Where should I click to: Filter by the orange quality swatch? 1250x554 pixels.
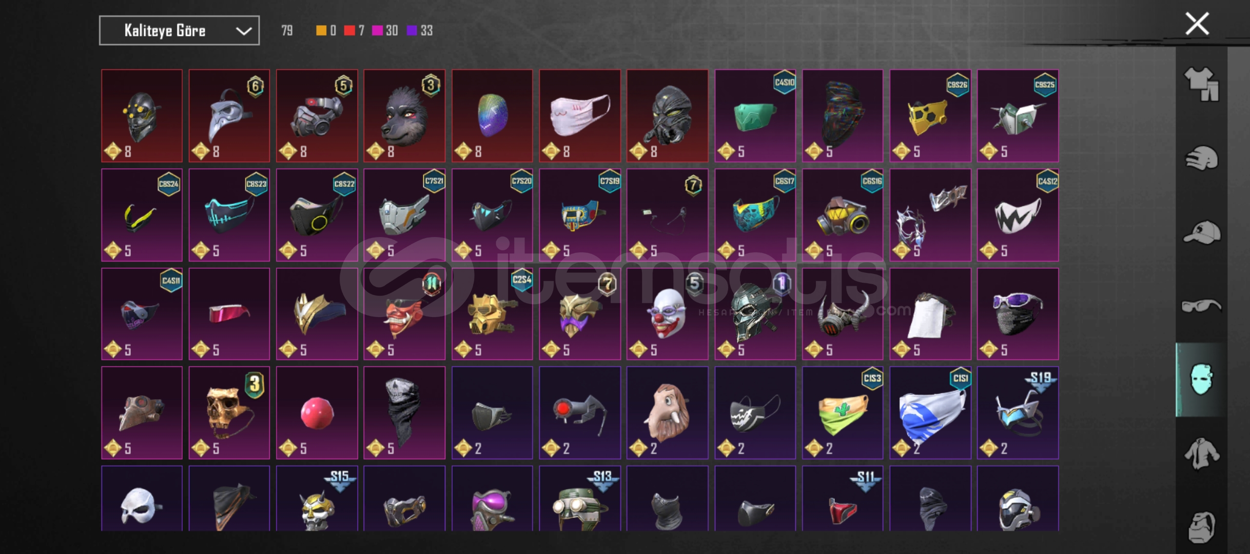[x=321, y=31]
